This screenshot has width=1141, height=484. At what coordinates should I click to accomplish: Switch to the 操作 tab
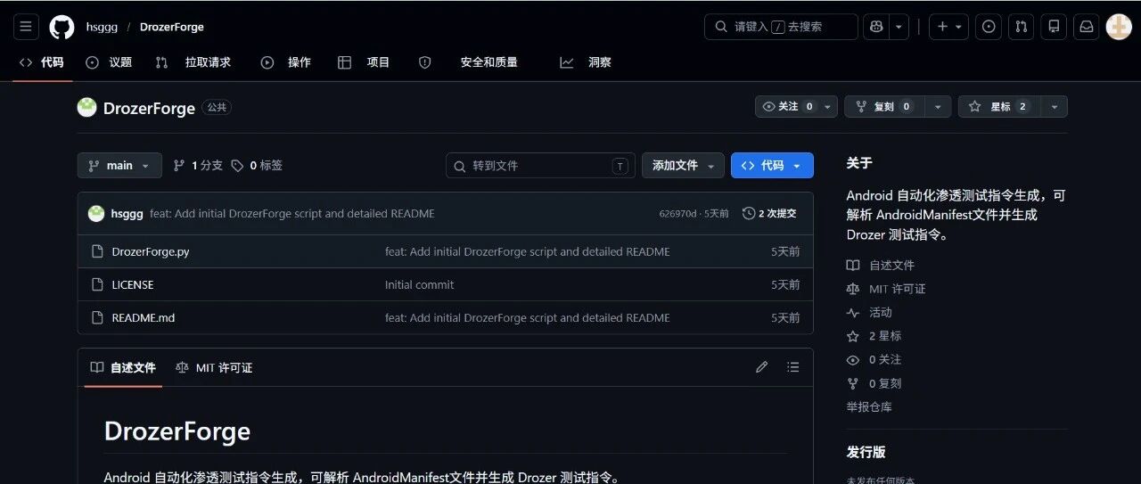286,62
